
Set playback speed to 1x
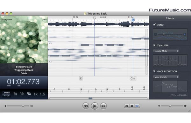click(x=36, y=94)
